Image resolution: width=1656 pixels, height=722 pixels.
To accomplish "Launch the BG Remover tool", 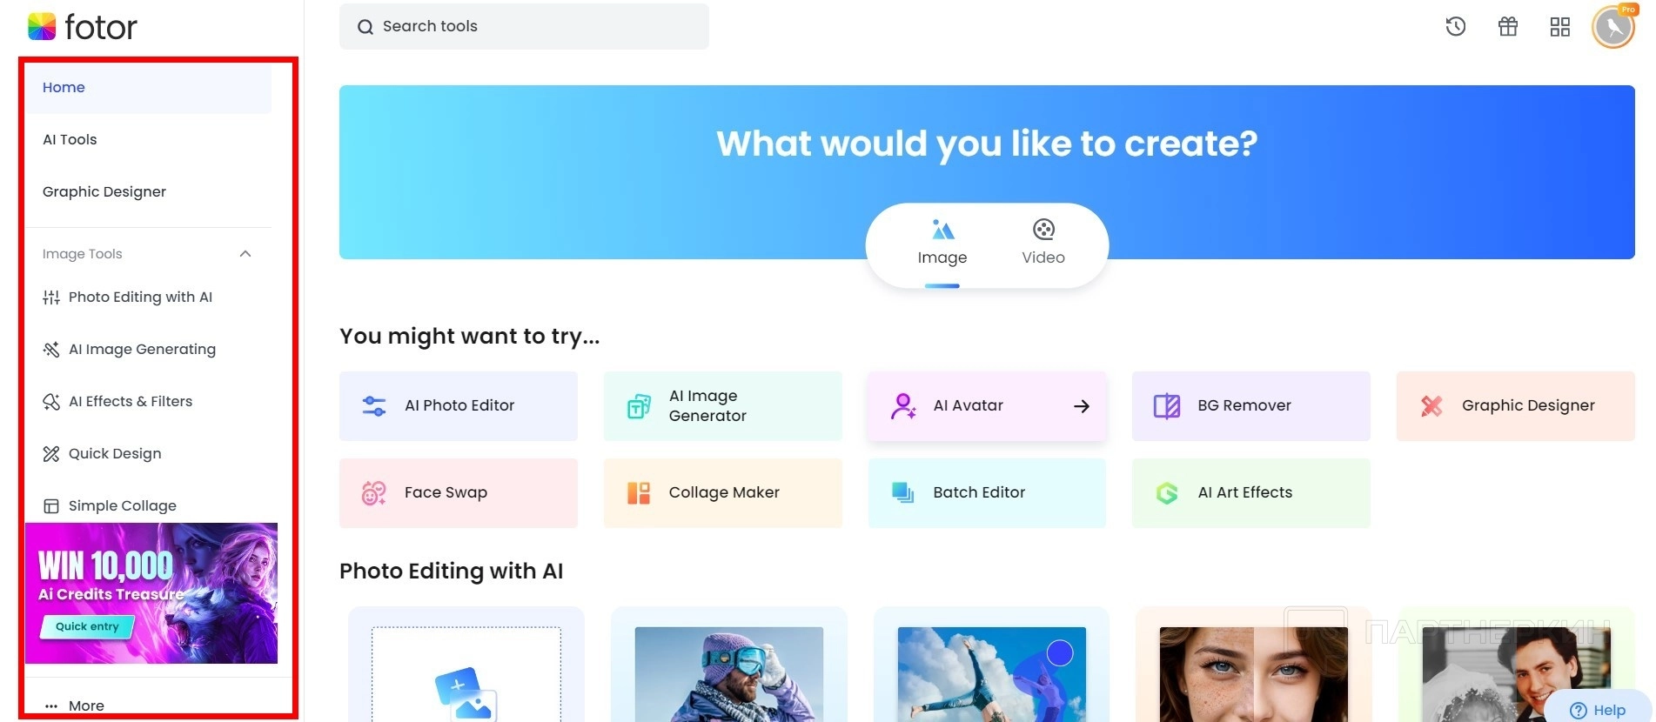I will coord(1251,406).
